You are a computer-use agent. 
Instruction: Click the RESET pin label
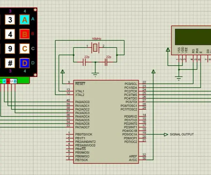click(x=80, y=84)
